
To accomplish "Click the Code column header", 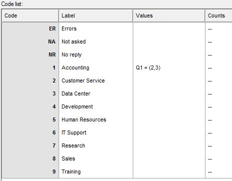I will coord(30,15).
